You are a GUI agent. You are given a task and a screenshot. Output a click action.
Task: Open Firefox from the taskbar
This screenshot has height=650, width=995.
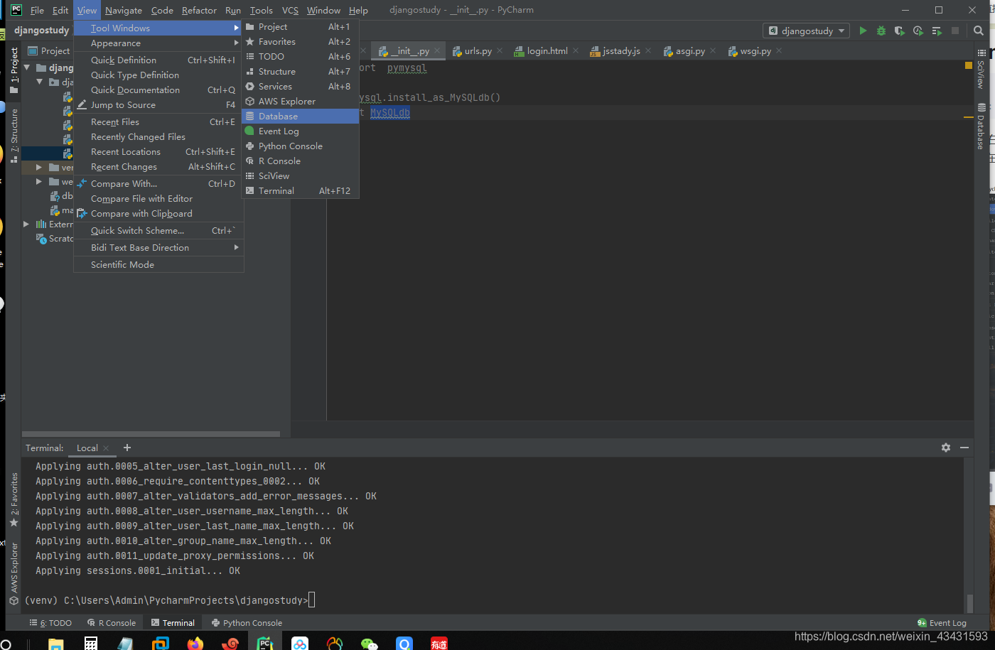pos(195,644)
